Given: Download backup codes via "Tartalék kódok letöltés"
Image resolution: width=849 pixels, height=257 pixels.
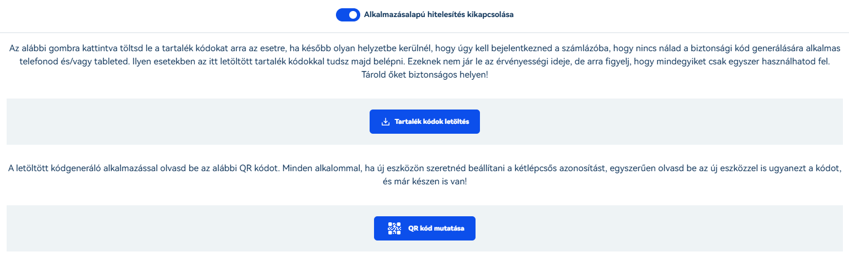Looking at the screenshot, I should point(425,122).
